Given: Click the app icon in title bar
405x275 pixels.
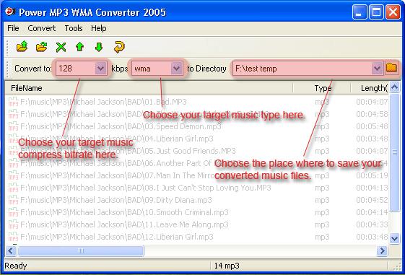Looking at the screenshot, I should click(10, 12).
